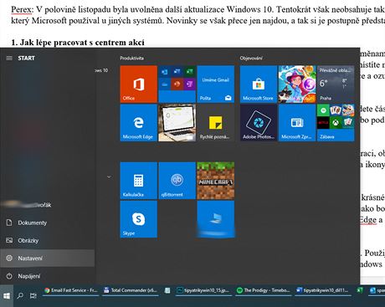Launch Microsoft Edge from its tile

(x=139, y=123)
